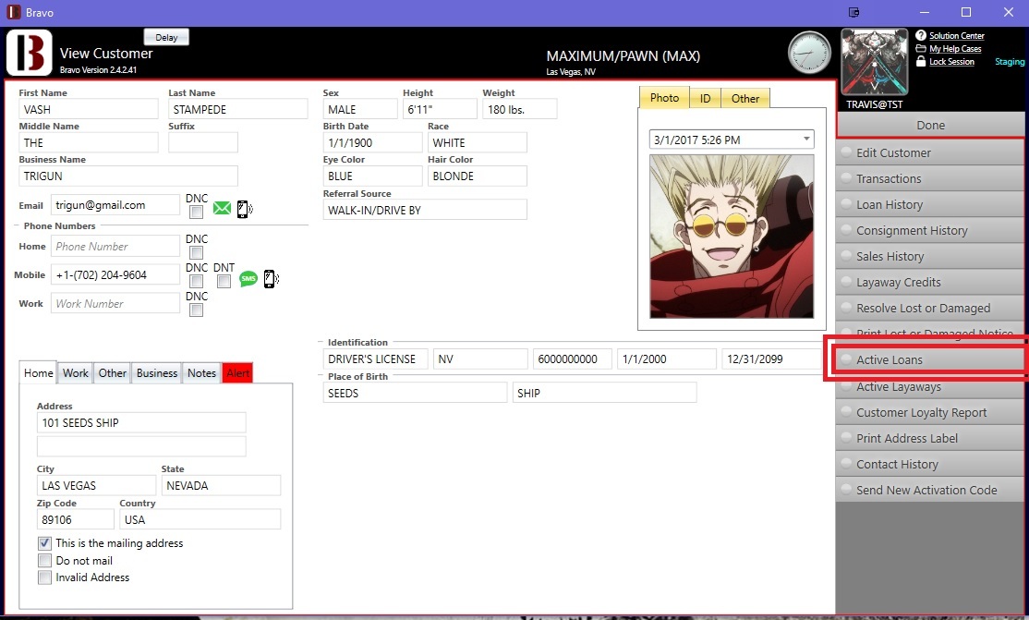Click the My Help Cases folder icon
The width and height of the screenshot is (1029, 620).
click(921, 49)
